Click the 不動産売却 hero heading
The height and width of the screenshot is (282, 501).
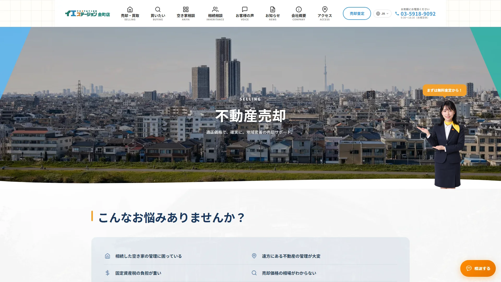tap(250, 116)
